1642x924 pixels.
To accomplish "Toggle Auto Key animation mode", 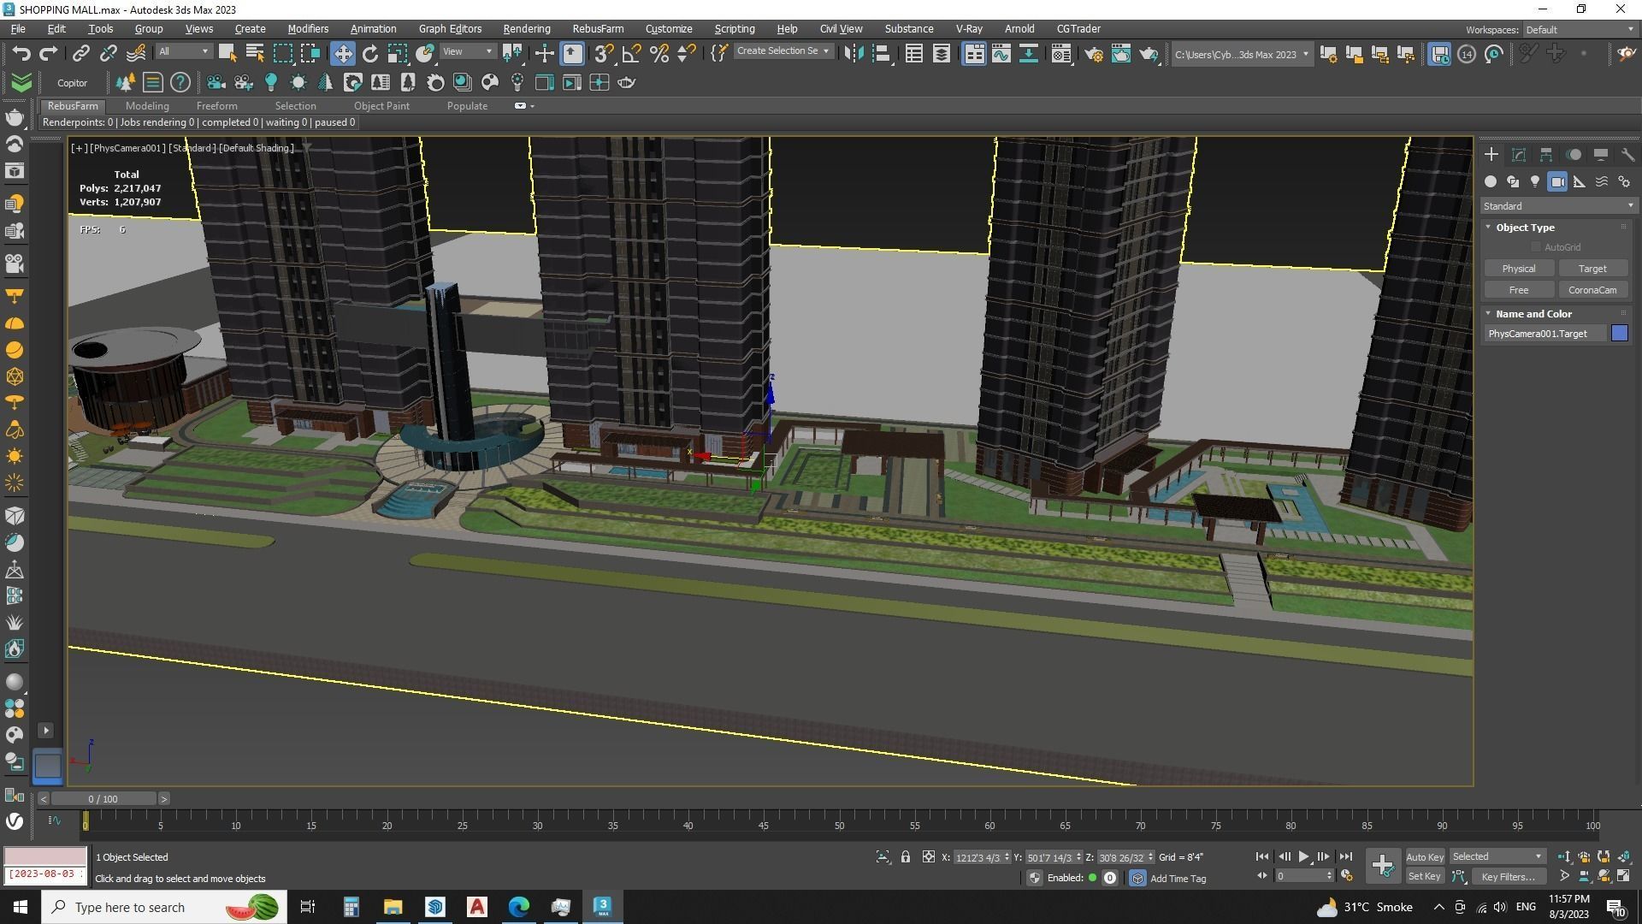I will point(1424,856).
